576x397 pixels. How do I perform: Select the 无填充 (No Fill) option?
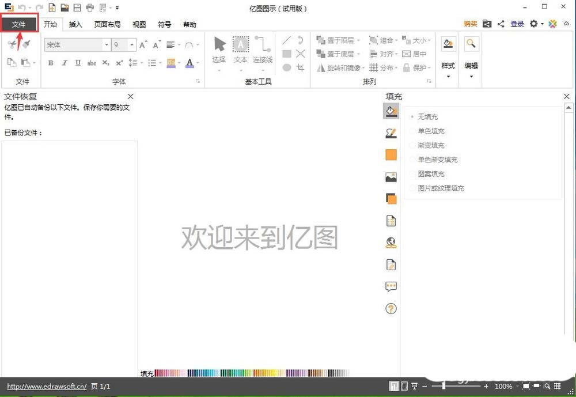coord(427,116)
